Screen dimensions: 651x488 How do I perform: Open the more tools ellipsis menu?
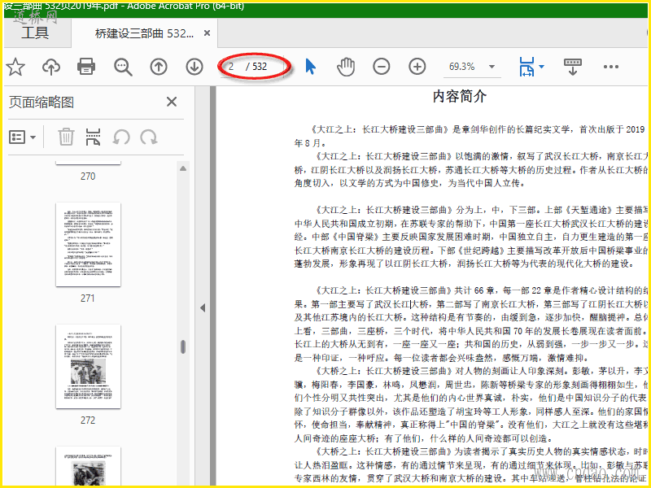coord(611,67)
